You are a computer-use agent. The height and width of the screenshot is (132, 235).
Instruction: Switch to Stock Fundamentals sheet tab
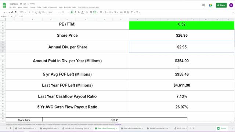click(x=132, y=128)
